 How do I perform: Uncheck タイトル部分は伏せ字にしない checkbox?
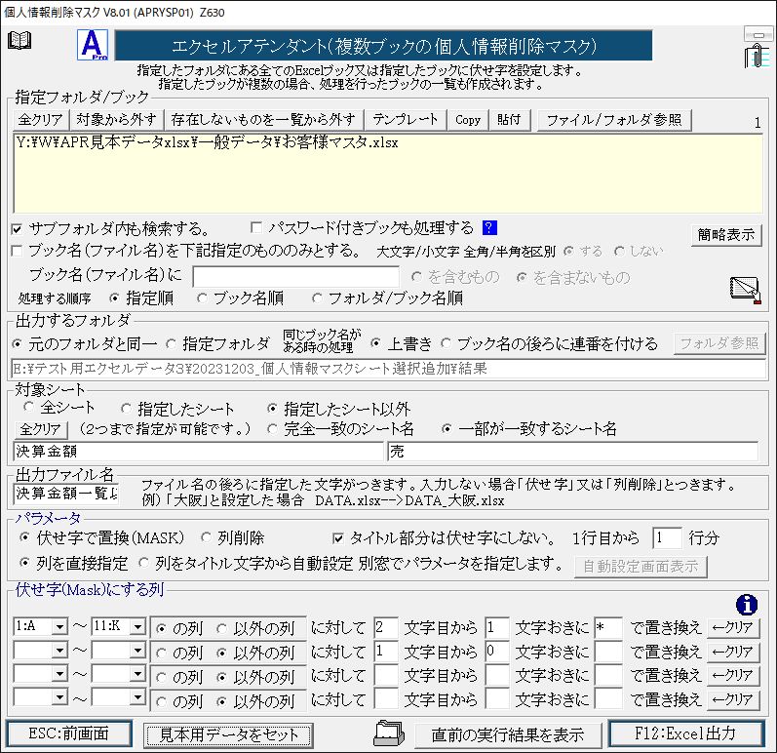pyautogui.click(x=339, y=537)
